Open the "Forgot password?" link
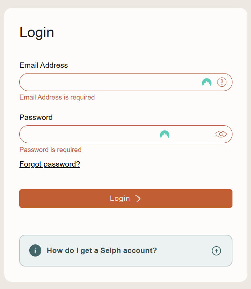The image size is (251, 289). pyautogui.click(x=50, y=164)
